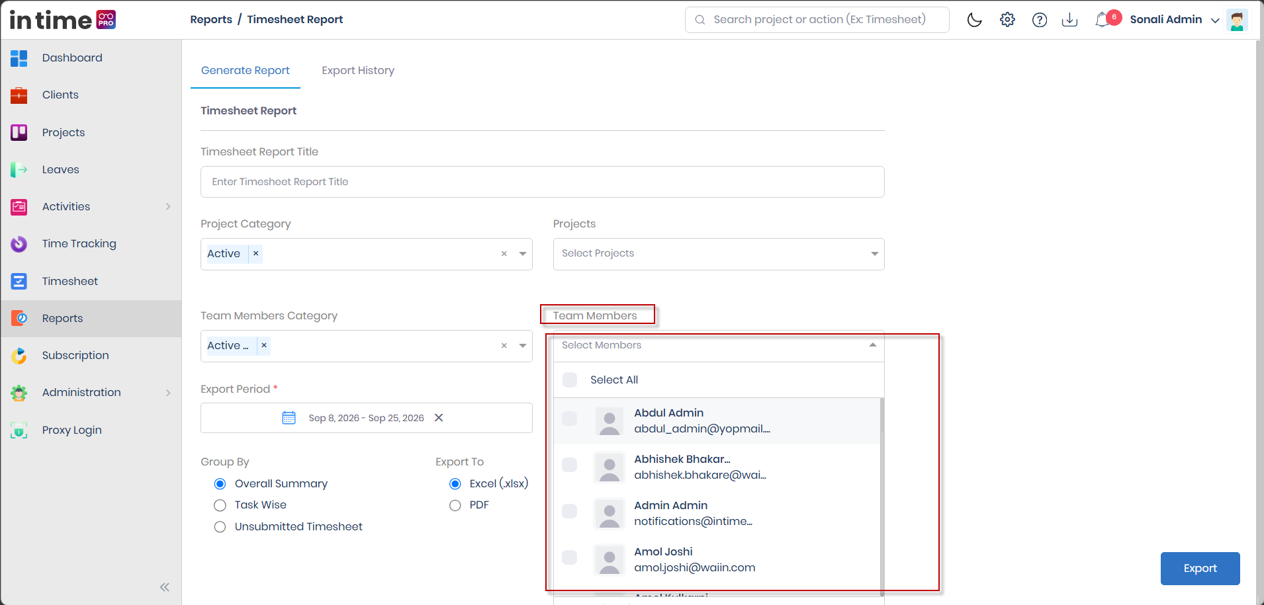
Task: Click the download icon in header
Action: [1069, 20]
